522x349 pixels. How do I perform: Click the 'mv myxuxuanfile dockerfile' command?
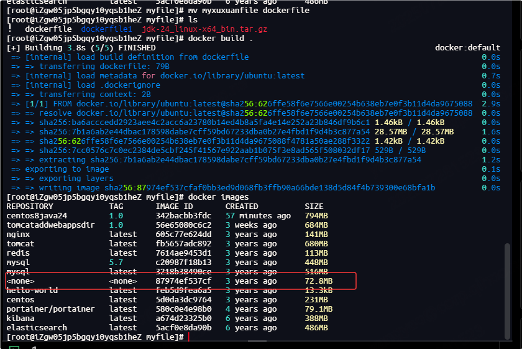[x=249, y=11]
